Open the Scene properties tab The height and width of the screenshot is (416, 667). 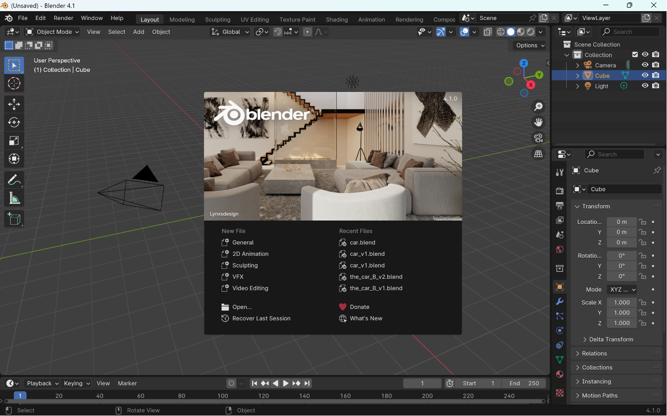560,235
